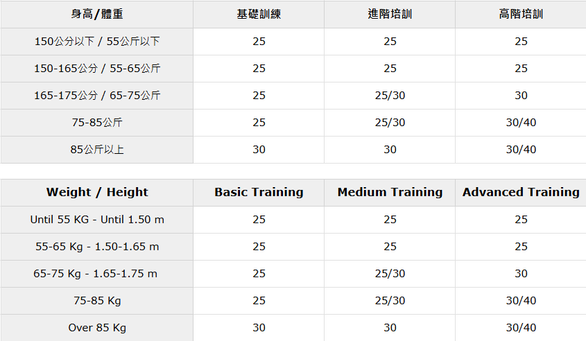Click Advanced Training value for 75-85 Kg row
This screenshot has width=586, height=341.
point(521,301)
